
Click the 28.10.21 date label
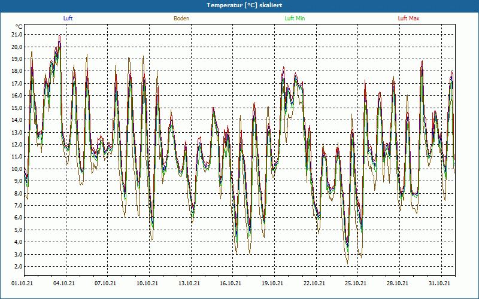click(398, 283)
